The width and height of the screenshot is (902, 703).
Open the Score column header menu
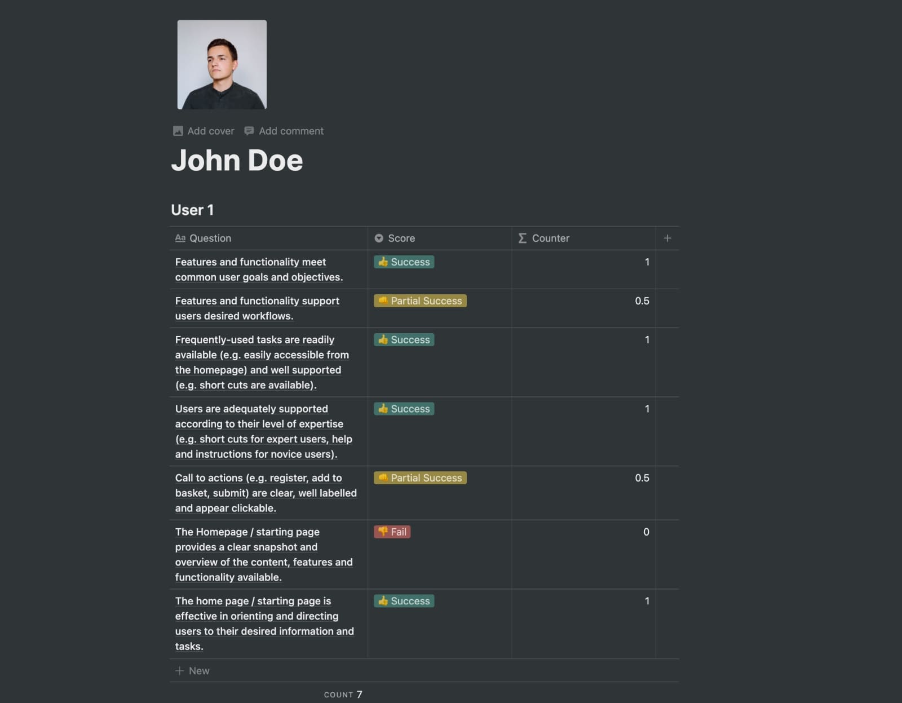[x=440, y=238]
